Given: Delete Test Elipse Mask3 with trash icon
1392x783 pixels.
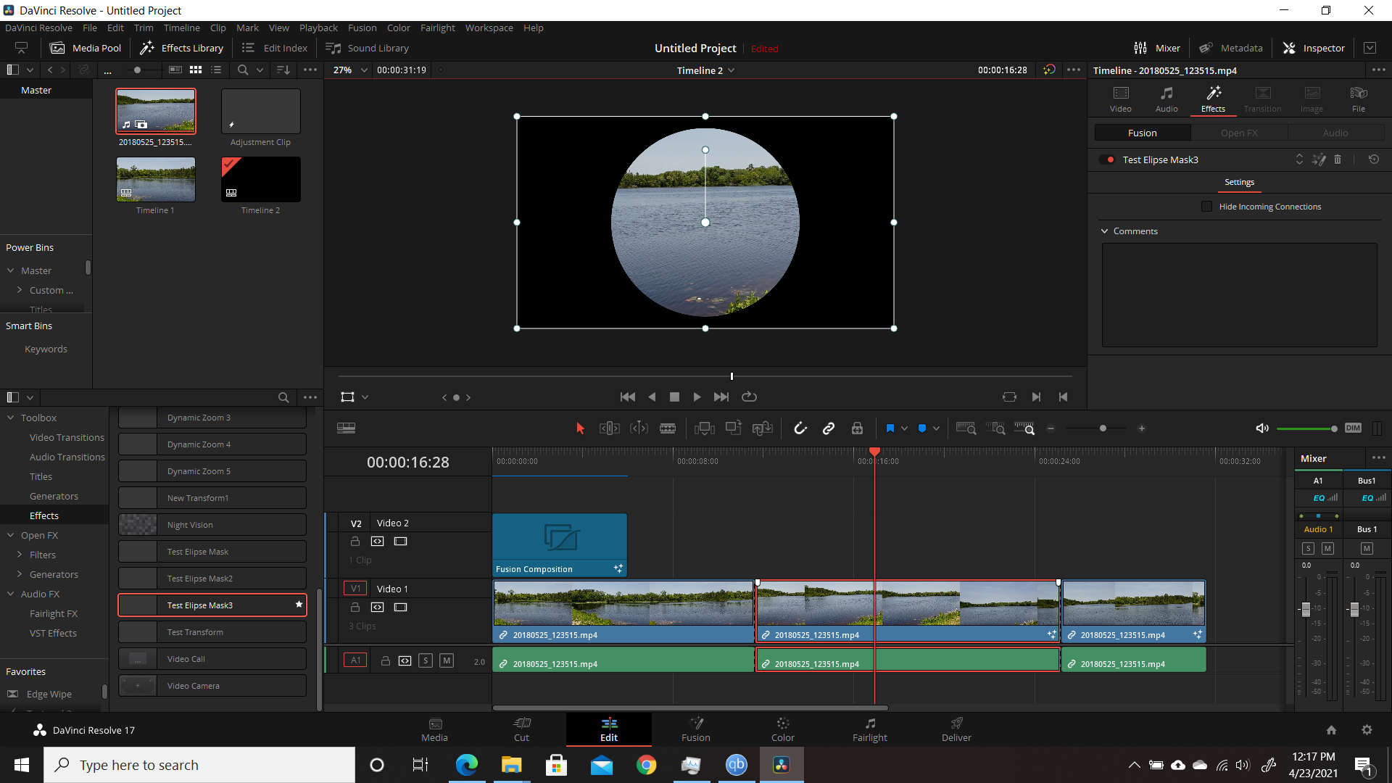Looking at the screenshot, I should click(1338, 159).
